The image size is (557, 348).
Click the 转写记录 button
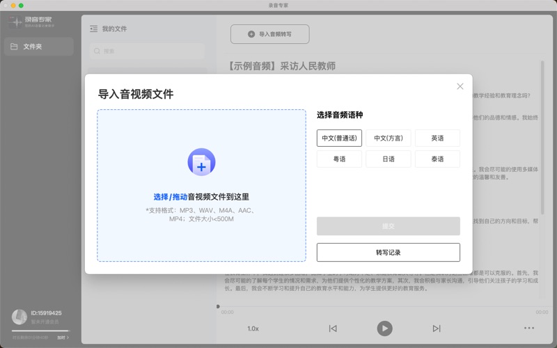click(388, 252)
